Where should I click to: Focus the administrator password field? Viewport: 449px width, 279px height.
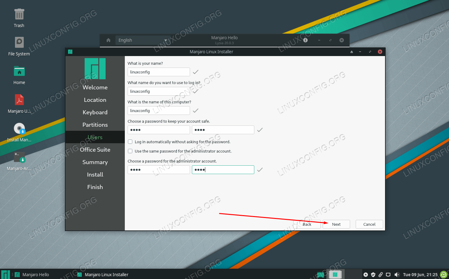(159, 170)
